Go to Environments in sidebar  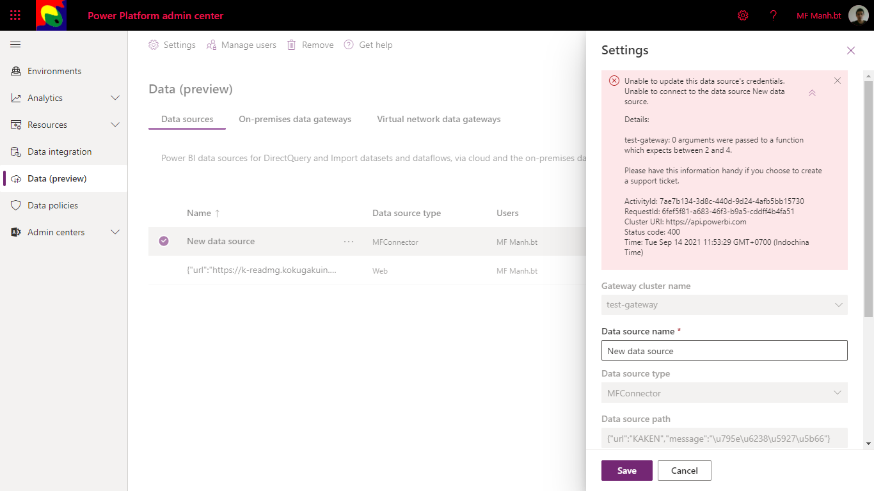(64, 71)
